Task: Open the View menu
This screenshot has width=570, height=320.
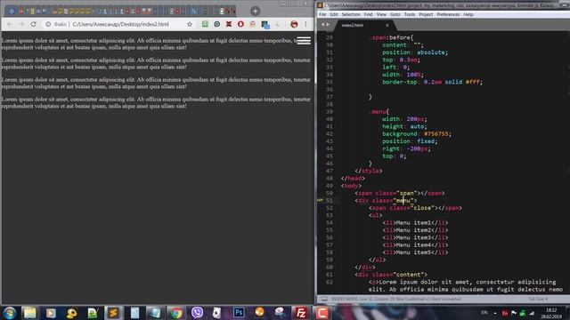Action: [381, 14]
